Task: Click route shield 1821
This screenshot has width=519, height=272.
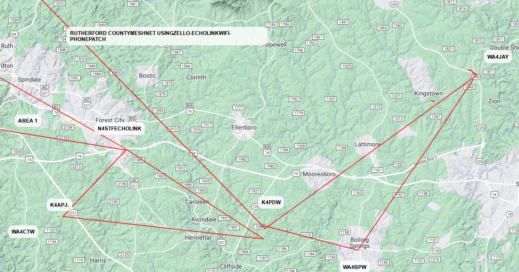Action: pos(449,49)
